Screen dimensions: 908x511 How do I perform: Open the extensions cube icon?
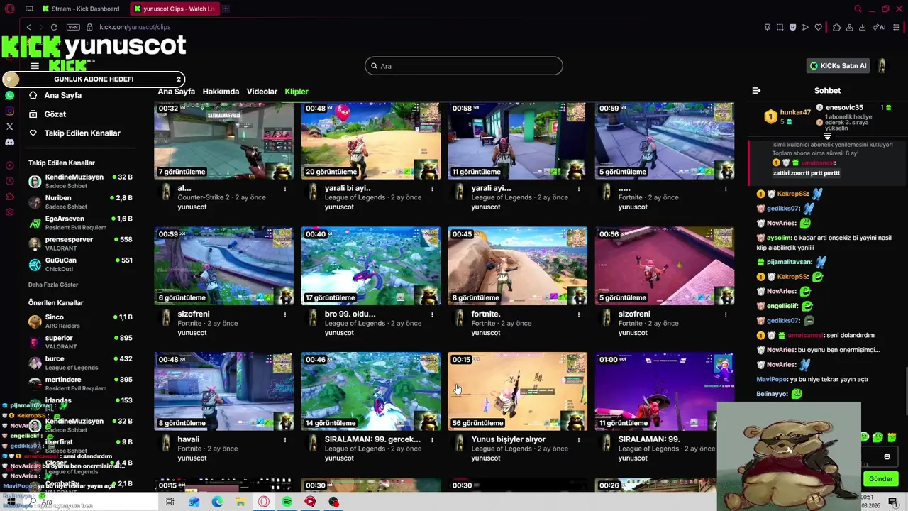click(836, 27)
